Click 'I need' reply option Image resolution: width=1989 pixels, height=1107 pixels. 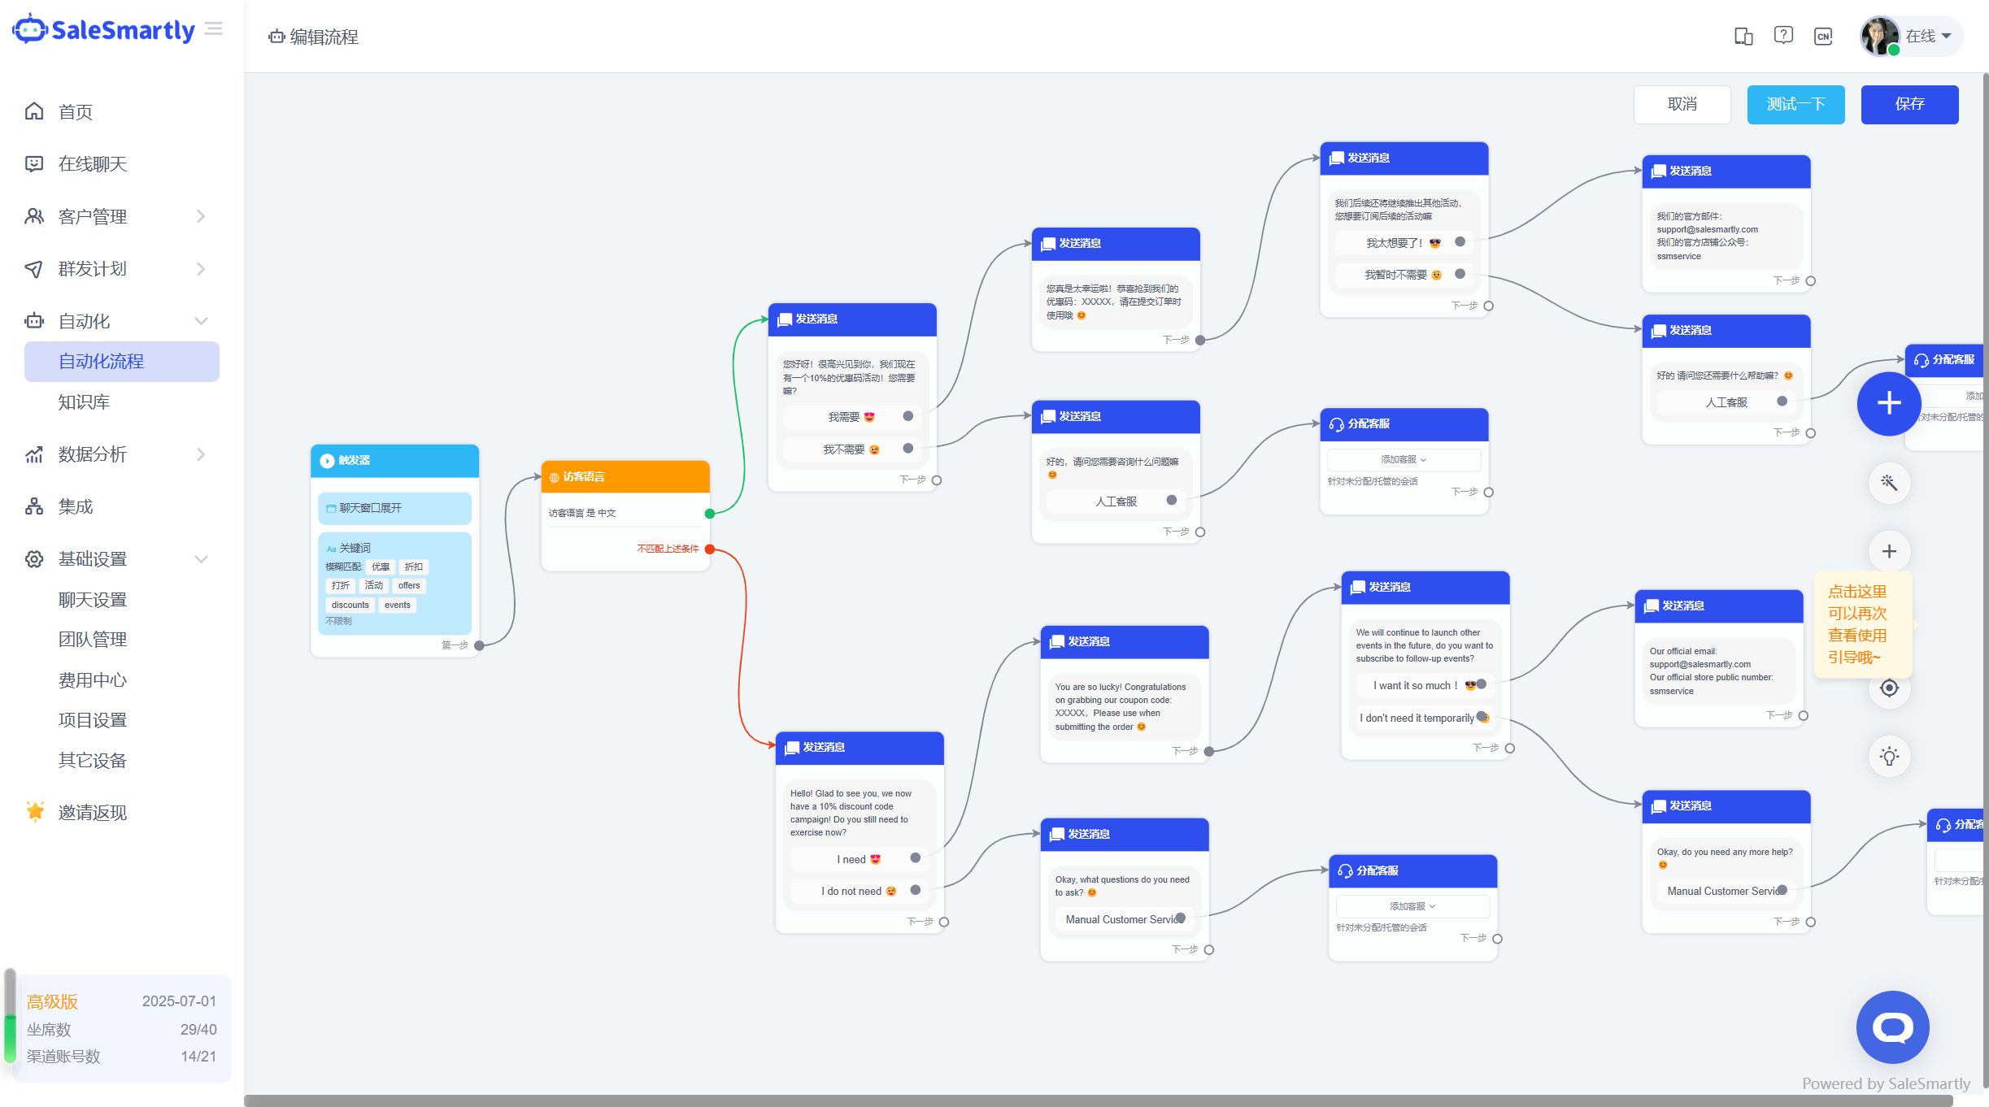(x=859, y=859)
